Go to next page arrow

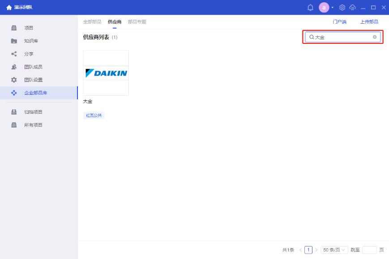pyautogui.click(x=316, y=250)
